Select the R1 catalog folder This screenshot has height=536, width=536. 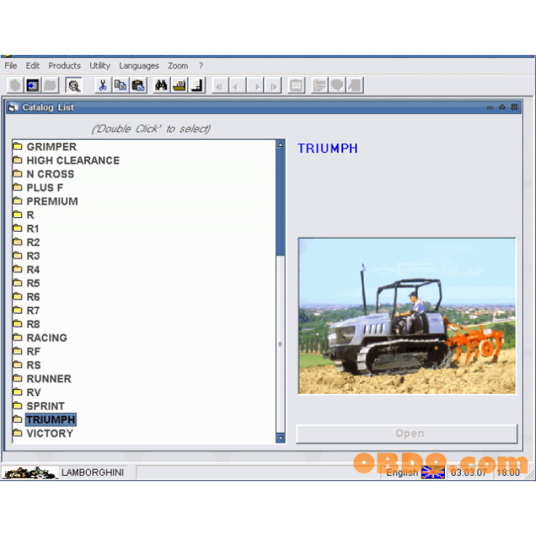click(26, 228)
